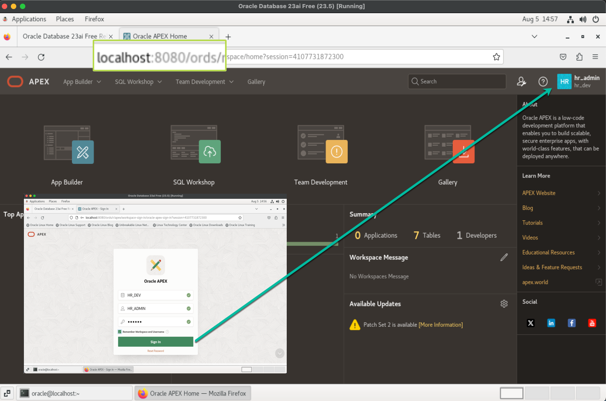Open the App Builder large tile icon

pos(69,144)
